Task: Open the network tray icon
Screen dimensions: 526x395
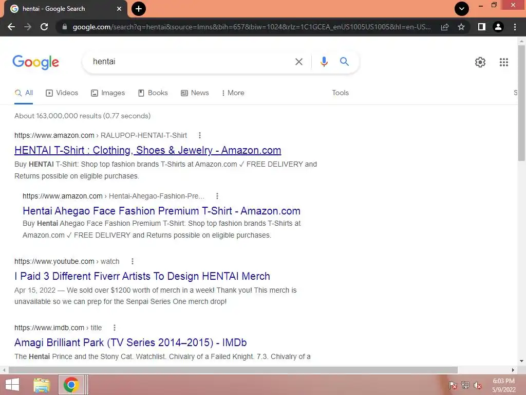Action: pos(465,385)
